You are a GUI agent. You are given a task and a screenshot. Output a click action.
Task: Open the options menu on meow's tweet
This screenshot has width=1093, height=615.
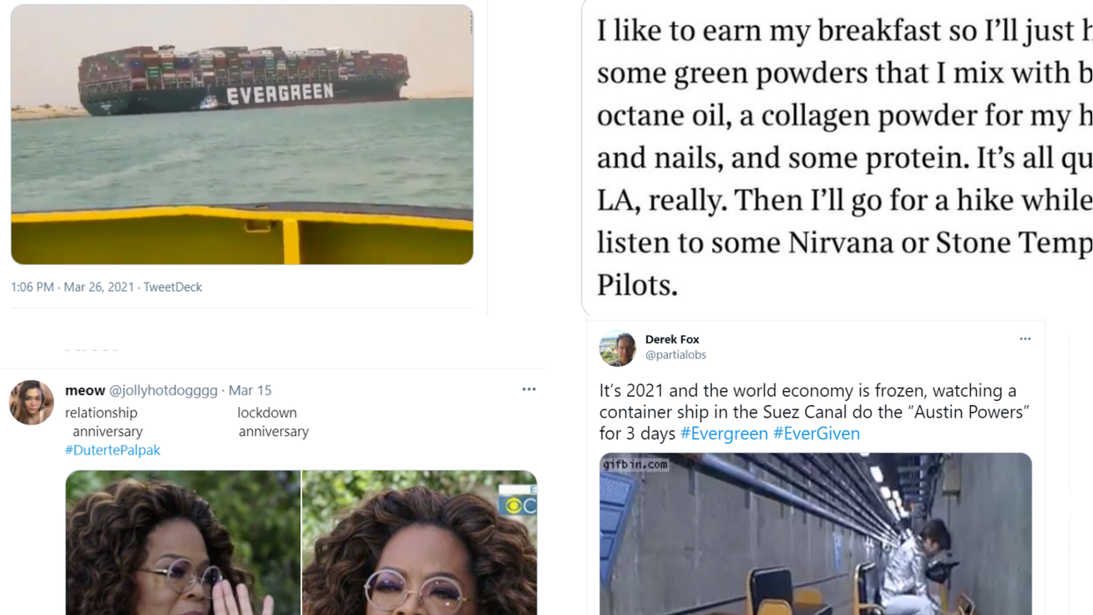529,389
